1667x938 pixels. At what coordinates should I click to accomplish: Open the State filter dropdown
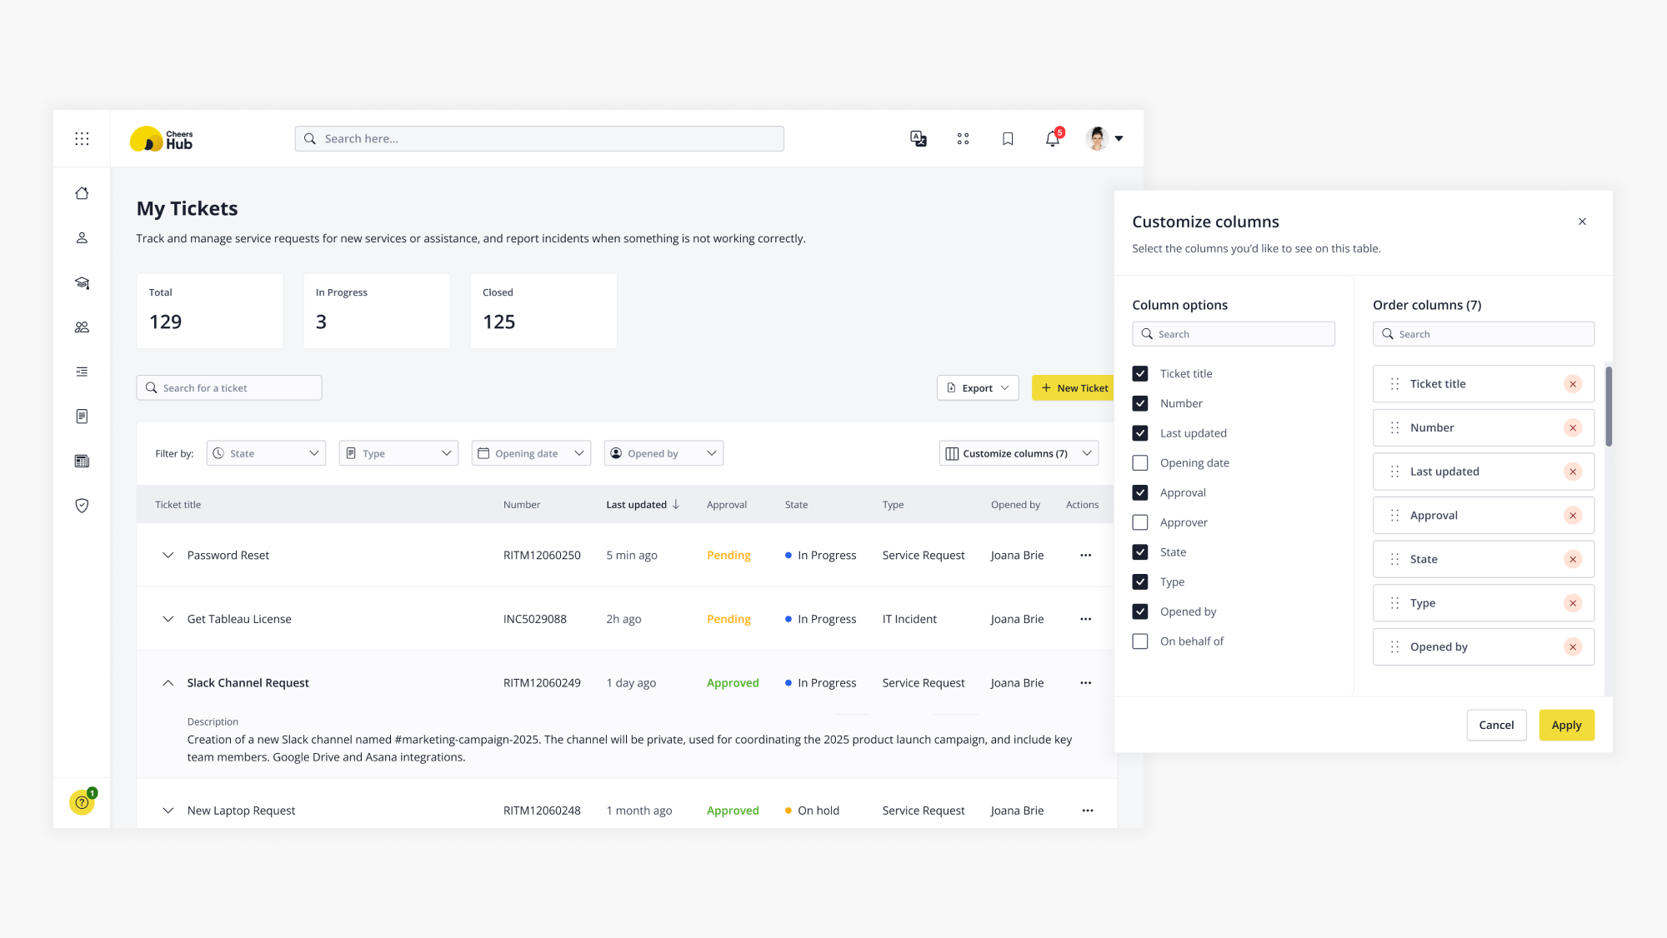(x=266, y=453)
